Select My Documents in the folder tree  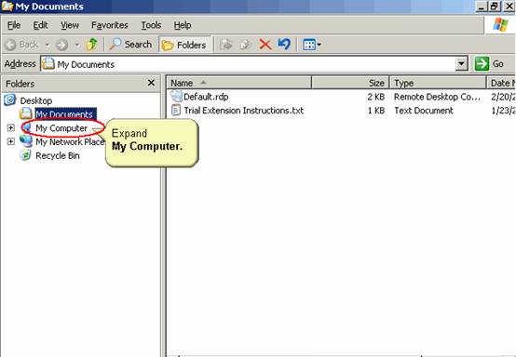pyautogui.click(x=65, y=114)
